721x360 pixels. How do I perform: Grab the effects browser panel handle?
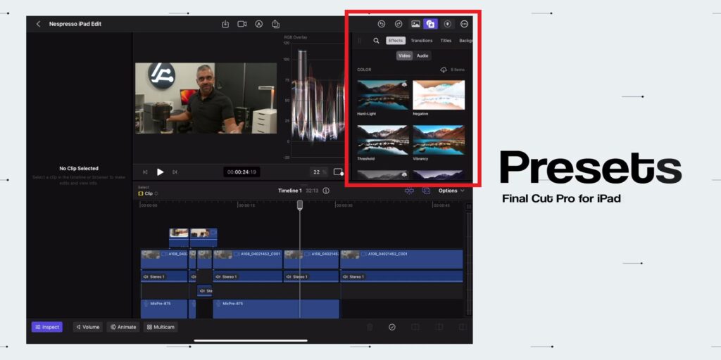(359, 40)
